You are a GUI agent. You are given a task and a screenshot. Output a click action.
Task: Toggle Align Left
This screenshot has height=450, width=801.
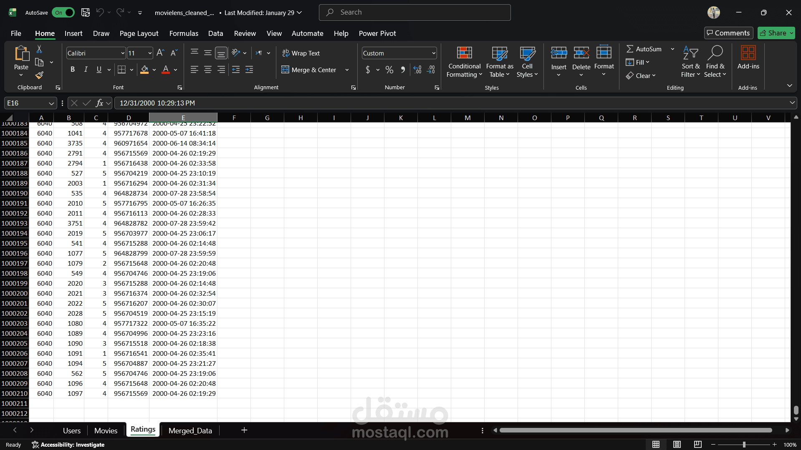pos(194,70)
